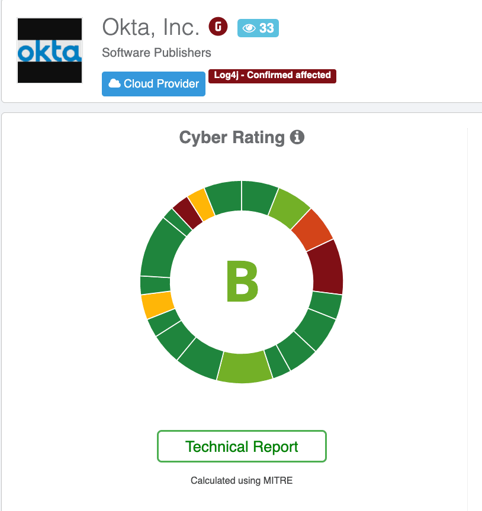Click the Cyber Rating heading
This screenshot has width=482, height=511.
click(x=233, y=137)
